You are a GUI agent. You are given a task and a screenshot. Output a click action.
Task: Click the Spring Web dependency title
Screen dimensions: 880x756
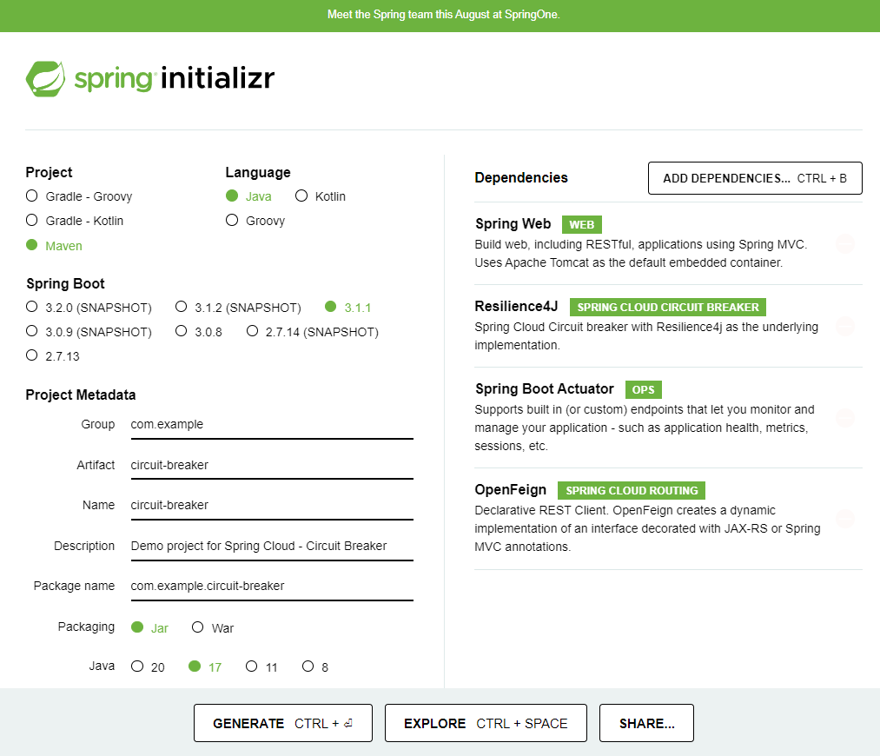[513, 224]
